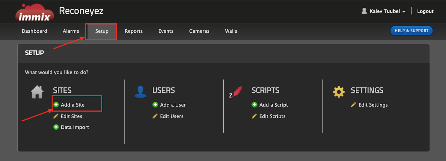Image resolution: width=446 pixels, height=161 pixels.
Task: Click the Logout link
Action: (x=425, y=11)
